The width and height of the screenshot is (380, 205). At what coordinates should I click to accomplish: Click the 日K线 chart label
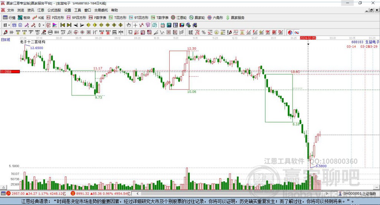(x=6, y=40)
